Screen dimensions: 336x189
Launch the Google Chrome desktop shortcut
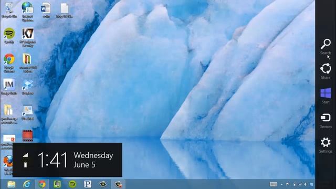(x=9, y=63)
